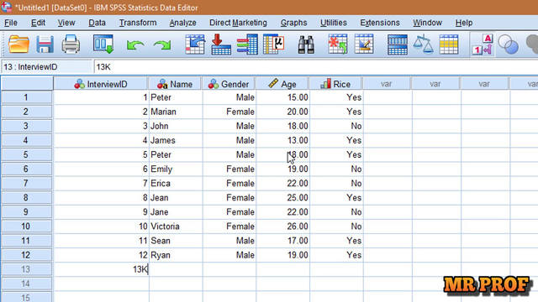
Task: Open the File menu
Action: 11,23
